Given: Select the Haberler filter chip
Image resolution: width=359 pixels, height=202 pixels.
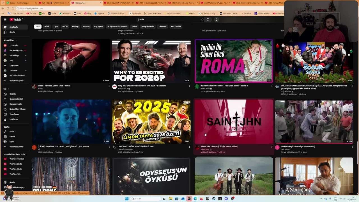Looking at the screenshot, I should pos(86,26).
